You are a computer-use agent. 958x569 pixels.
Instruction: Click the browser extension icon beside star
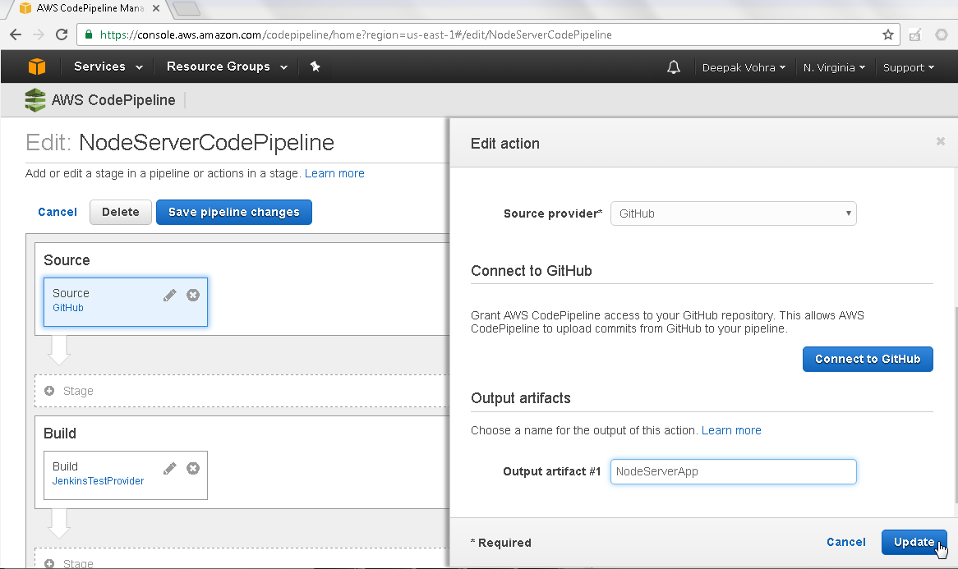(x=914, y=34)
